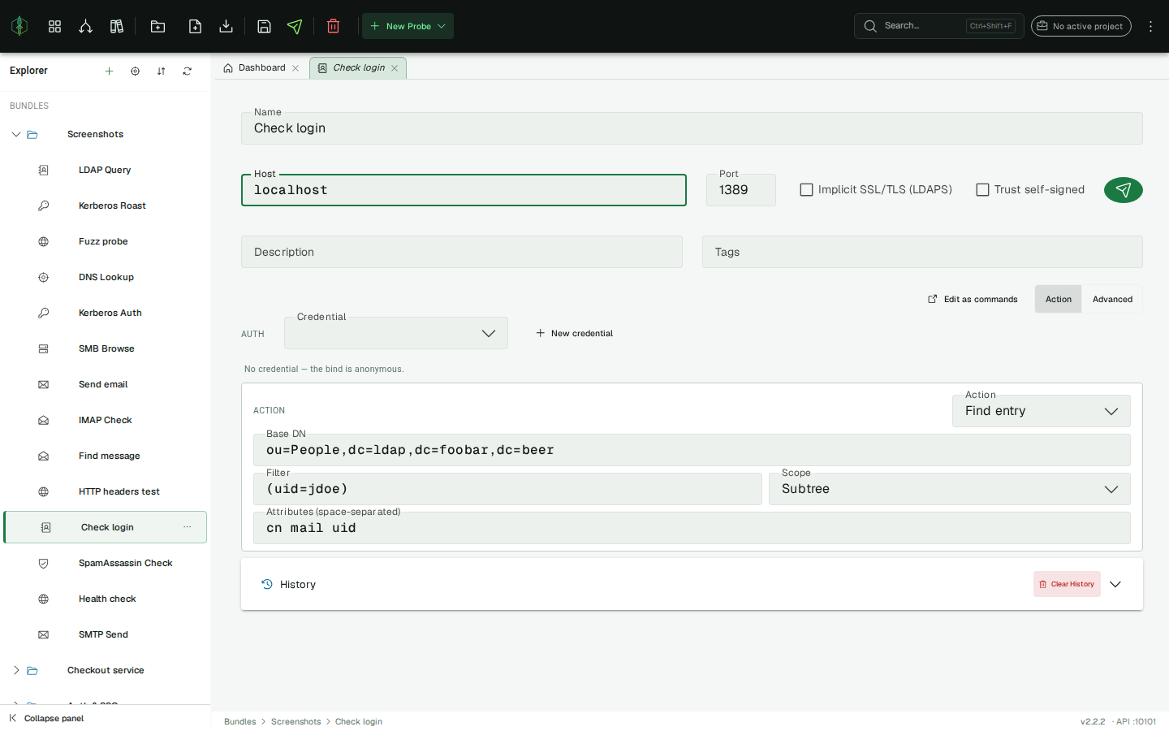Open the dashboard grid icon in toolbar
Image resolution: width=1169 pixels, height=731 pixels.
tap(54, 26)
